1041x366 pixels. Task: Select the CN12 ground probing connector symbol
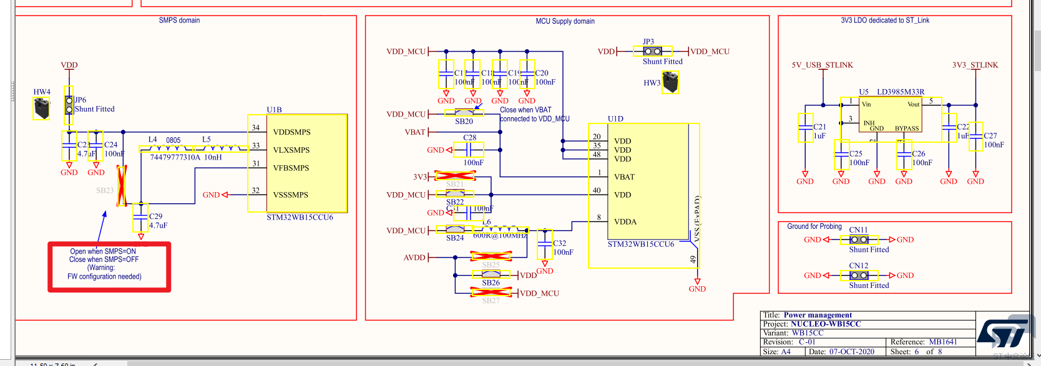pos(859,275)
